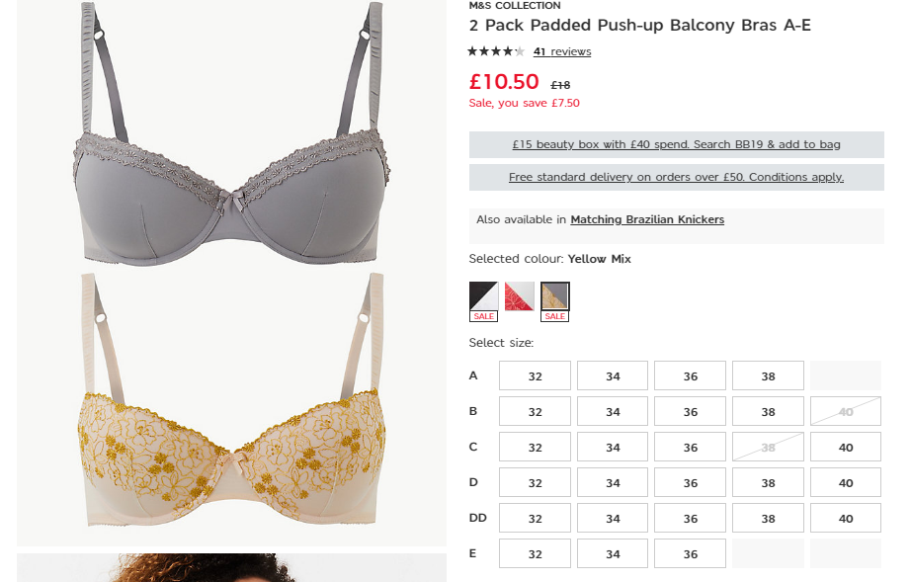Viewport: 911px width, 582px height.
Task: Select size 36 in row D
Action: pos(690,482)
